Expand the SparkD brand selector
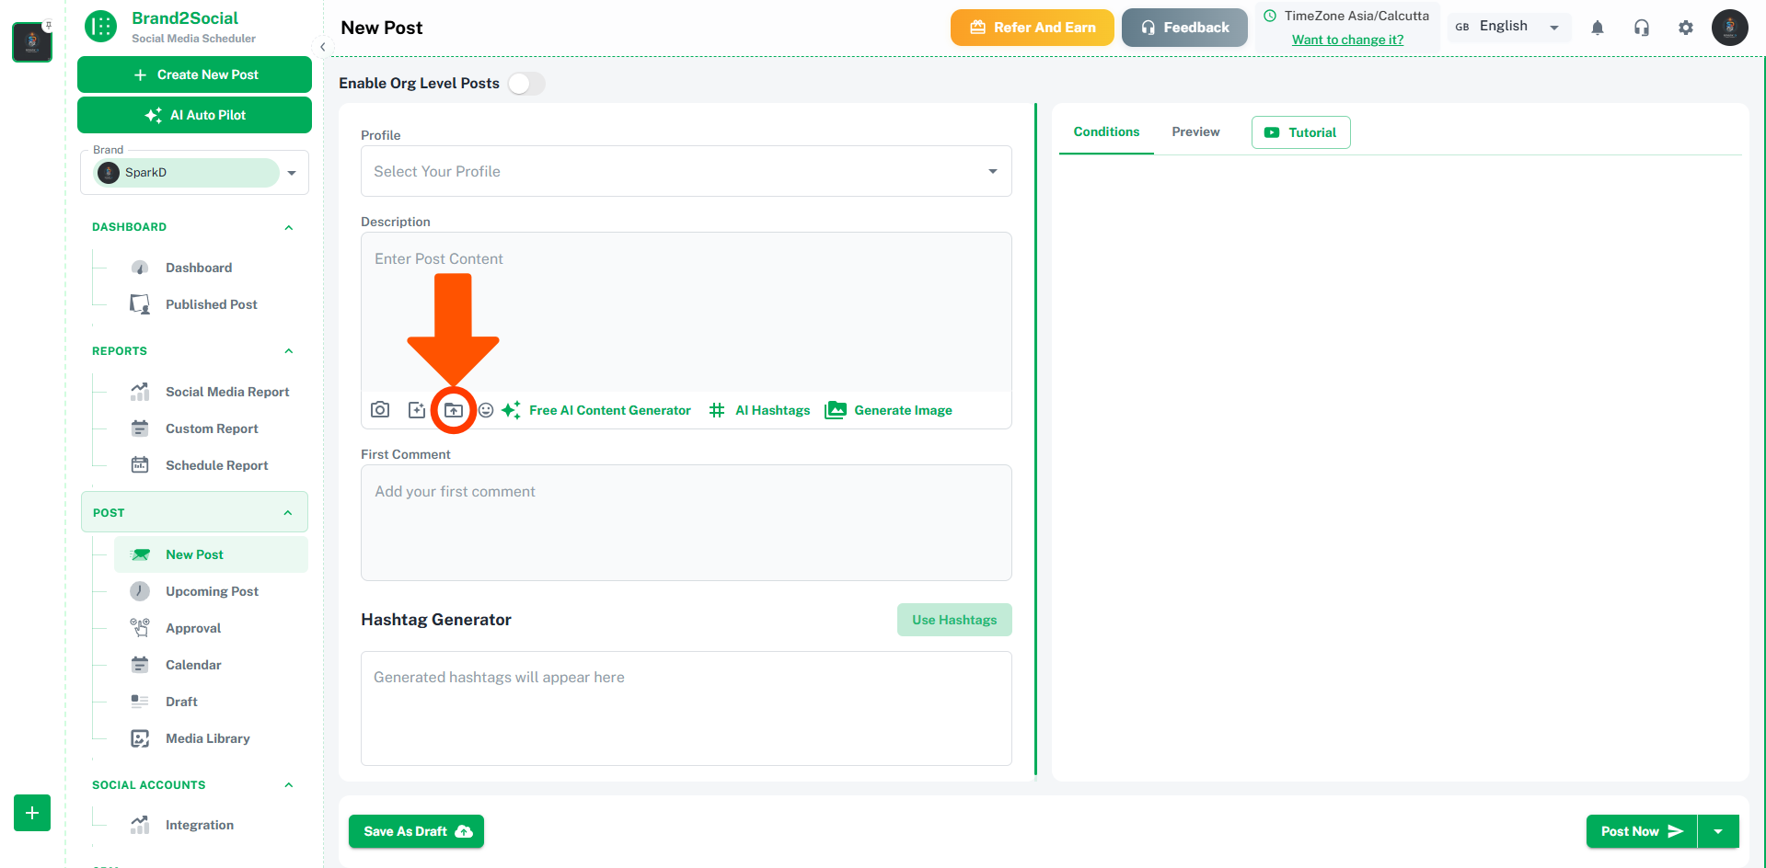Viewport: 1766px width, 868px height. point(293,172)
